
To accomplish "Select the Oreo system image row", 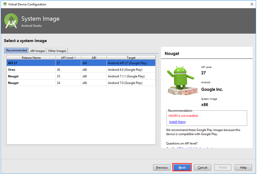I will [81, 70].
